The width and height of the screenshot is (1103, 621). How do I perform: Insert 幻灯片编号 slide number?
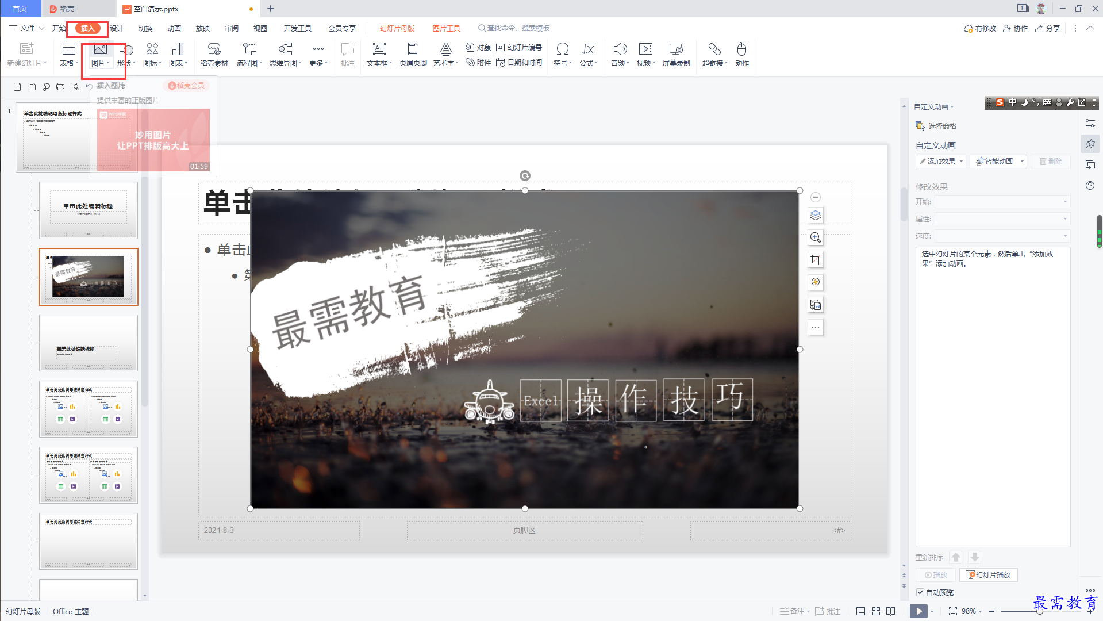[x=519, y=47]
